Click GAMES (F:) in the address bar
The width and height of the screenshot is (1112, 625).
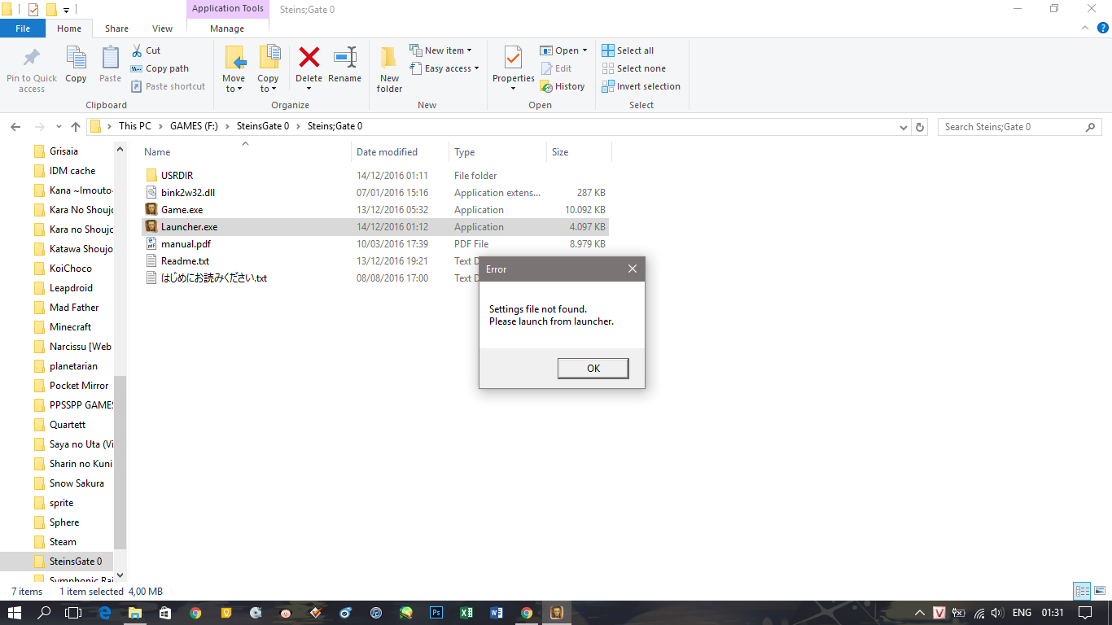pyautogui.click(x=194, y=126)
